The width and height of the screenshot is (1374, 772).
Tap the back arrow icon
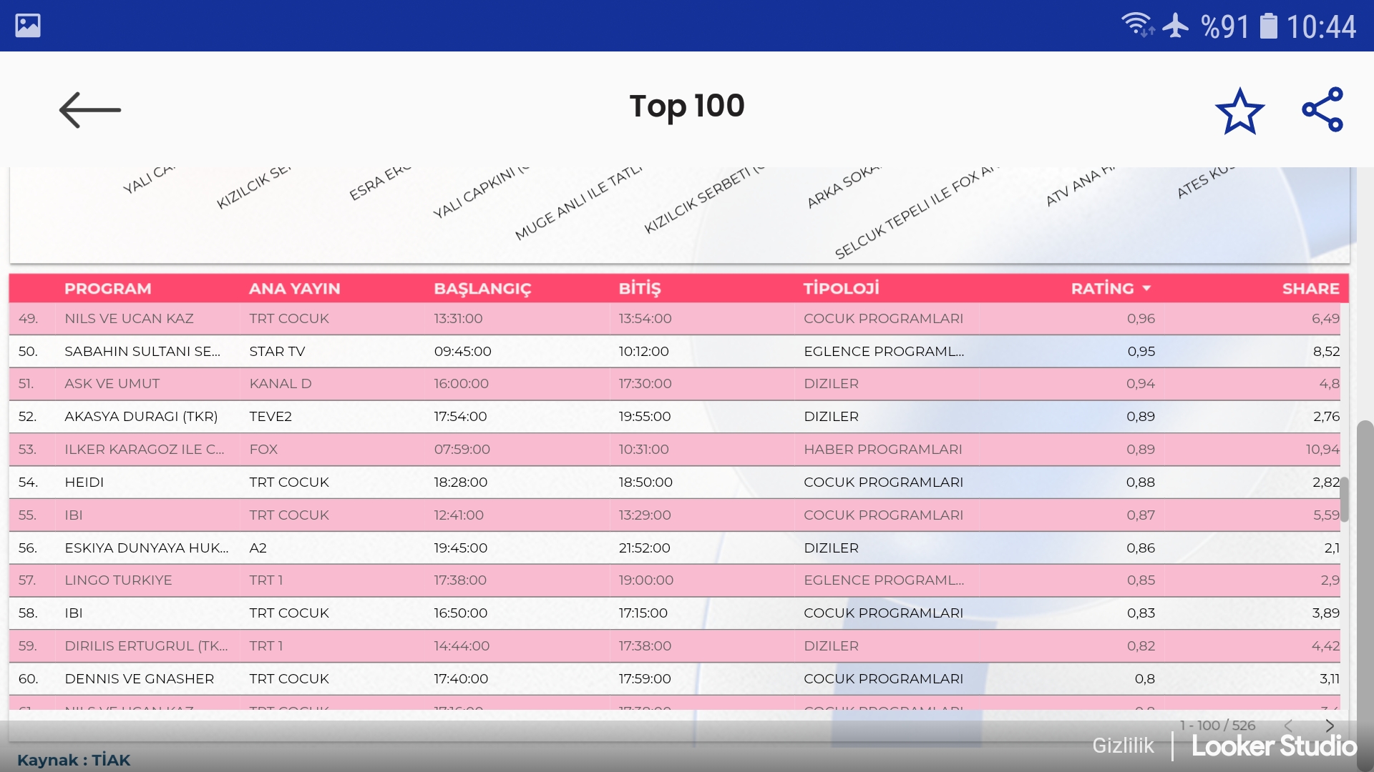coord(90,110)
